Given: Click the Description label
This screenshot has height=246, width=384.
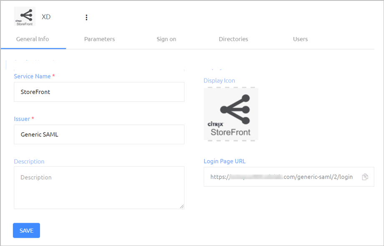Looking at the screenshot, I should click(x=29, y=161).
